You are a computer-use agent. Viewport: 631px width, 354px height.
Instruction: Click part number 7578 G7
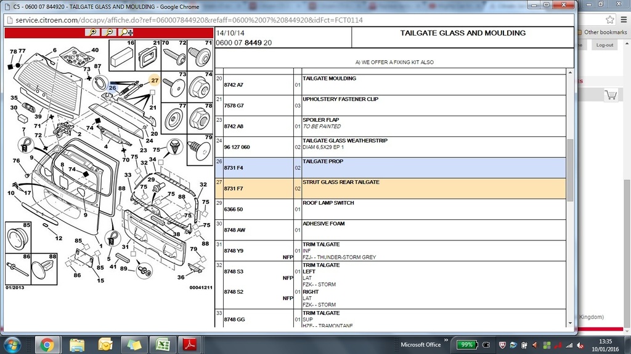click(234, 106)
